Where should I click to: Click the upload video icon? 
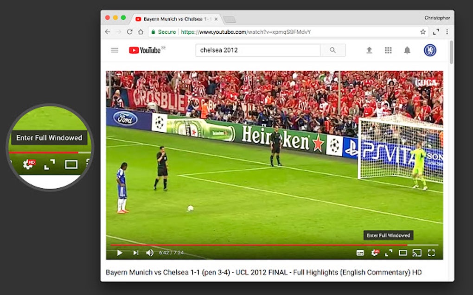[370, 50]
